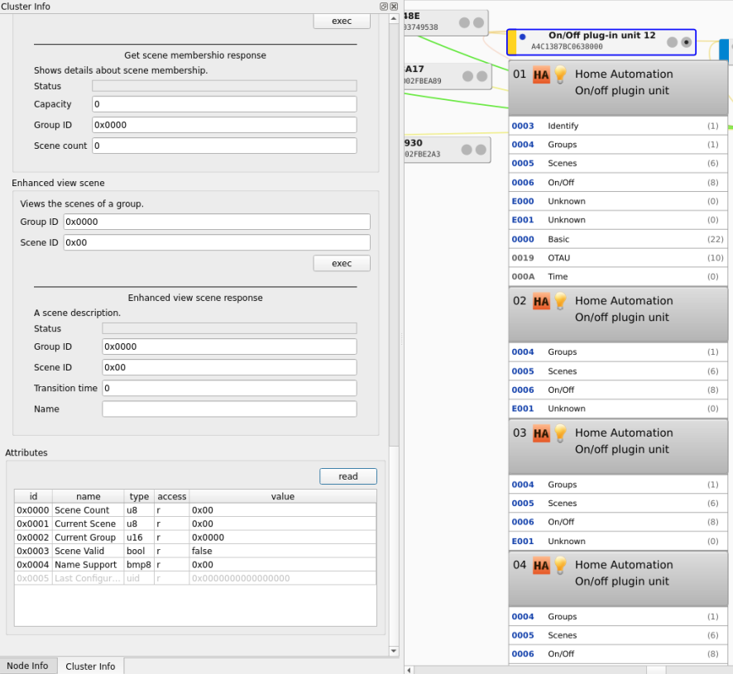
Task: Click Group ID field under Views the scenes of a group
Action: pyautogui.click(x=217, y=222)
